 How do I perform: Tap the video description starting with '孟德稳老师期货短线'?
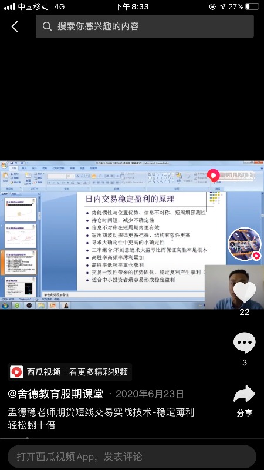(101, 419)
